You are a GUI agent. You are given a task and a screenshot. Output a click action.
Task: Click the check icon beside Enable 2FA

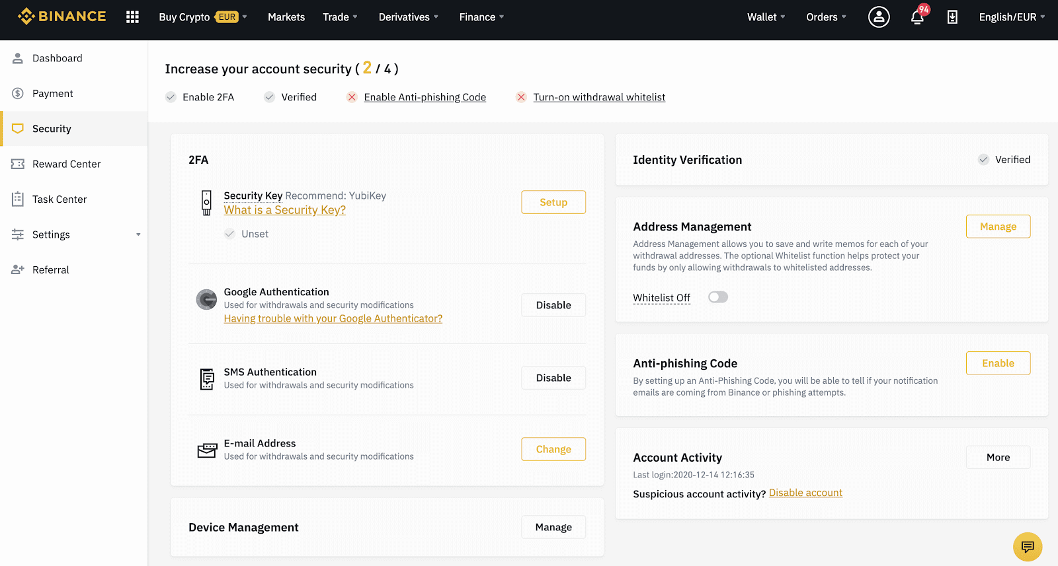coord(171,97)
